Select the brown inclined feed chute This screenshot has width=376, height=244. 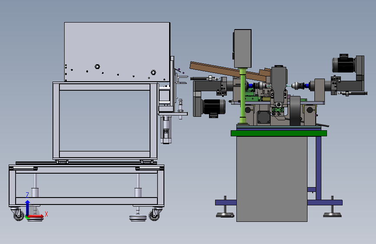[x=228, y=71]
